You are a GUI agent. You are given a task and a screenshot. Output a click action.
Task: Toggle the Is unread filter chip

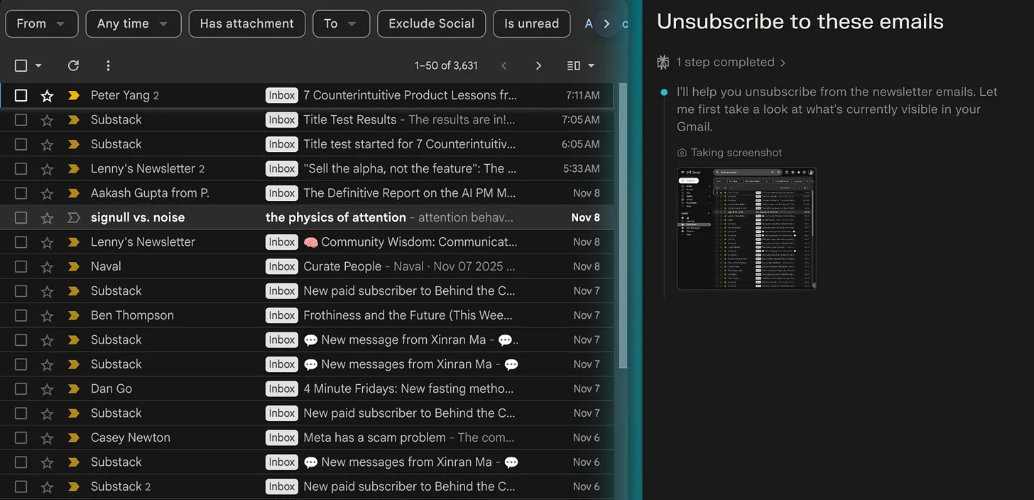coord(532,23)
